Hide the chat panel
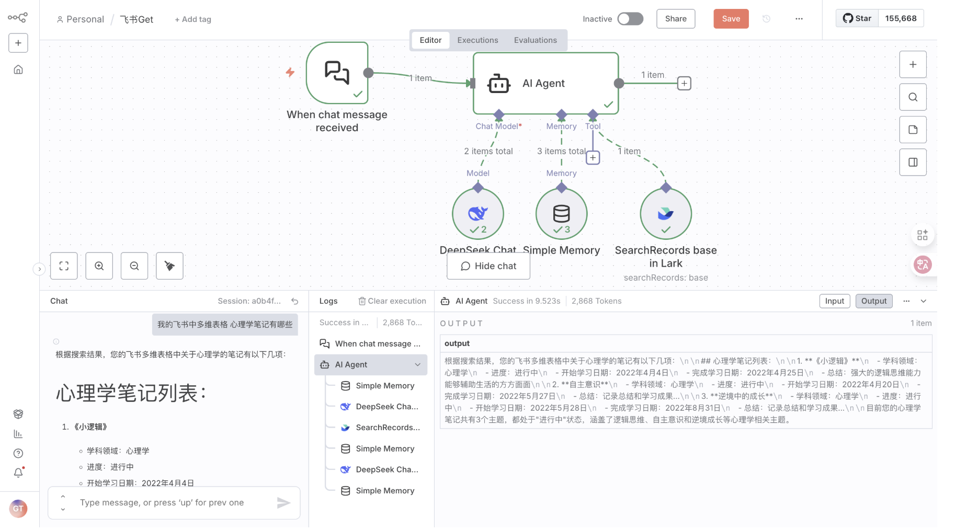Screen dimensions: 956x531 (x=487, y=266)
